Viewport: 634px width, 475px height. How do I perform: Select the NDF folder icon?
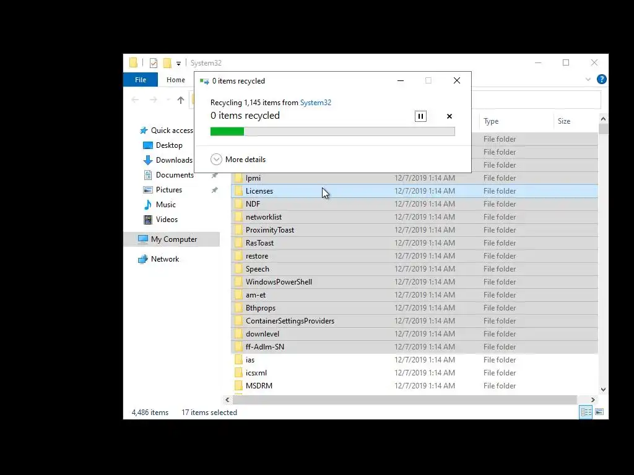pyautogui.click(x=238, y=204)
